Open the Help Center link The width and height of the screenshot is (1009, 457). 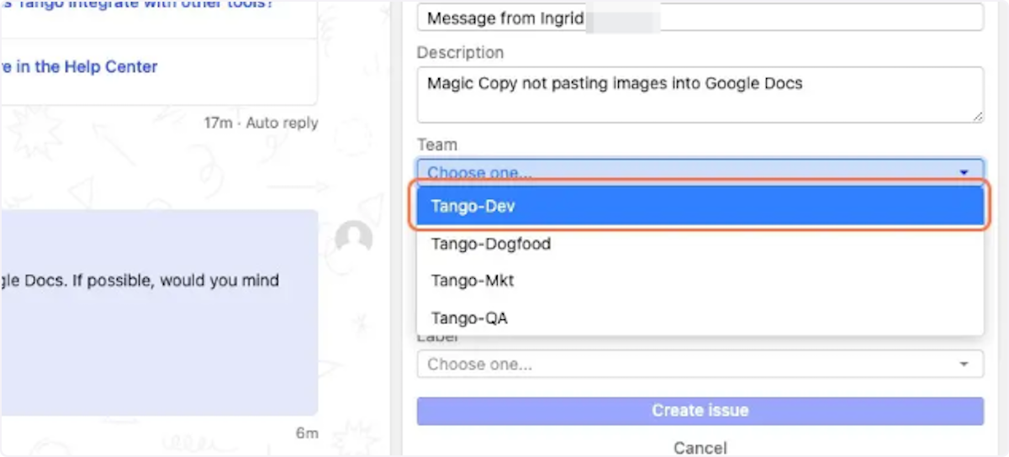tap(79, 66)
